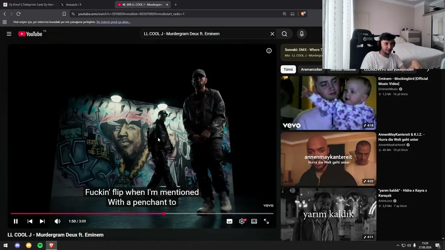The image size is (445, 250).
Task: Open a new browser tab
Action: coord(176,5)
